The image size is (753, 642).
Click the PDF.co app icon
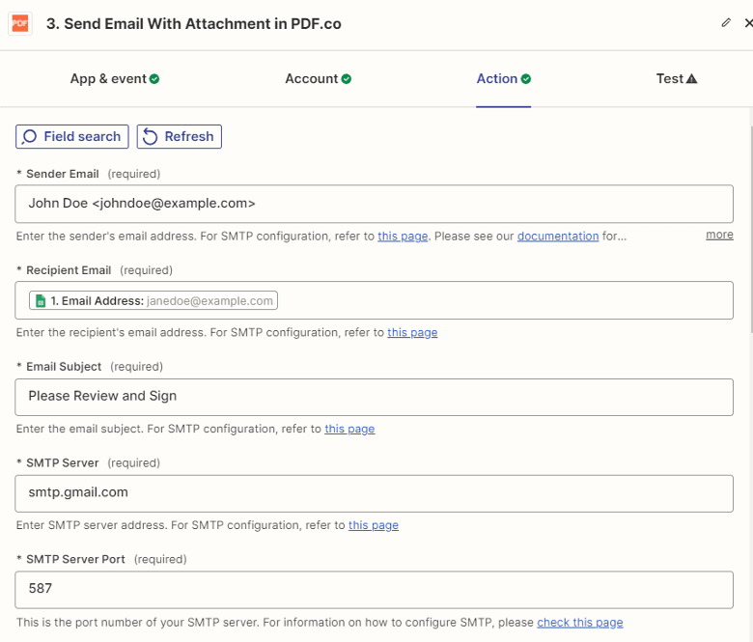pyautogui.click(x=19, y=23)
